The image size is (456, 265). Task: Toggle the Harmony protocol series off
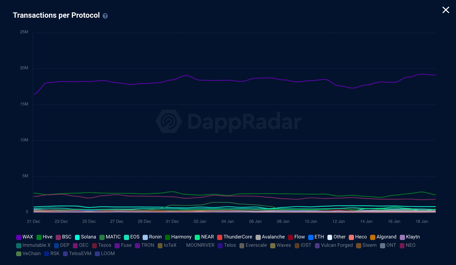coord(167,237)
